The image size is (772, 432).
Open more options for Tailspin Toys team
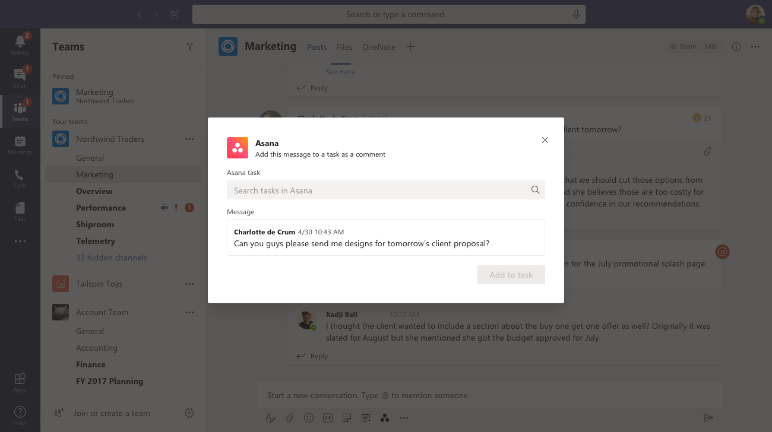pyautogui.click(x=189, y=284)
